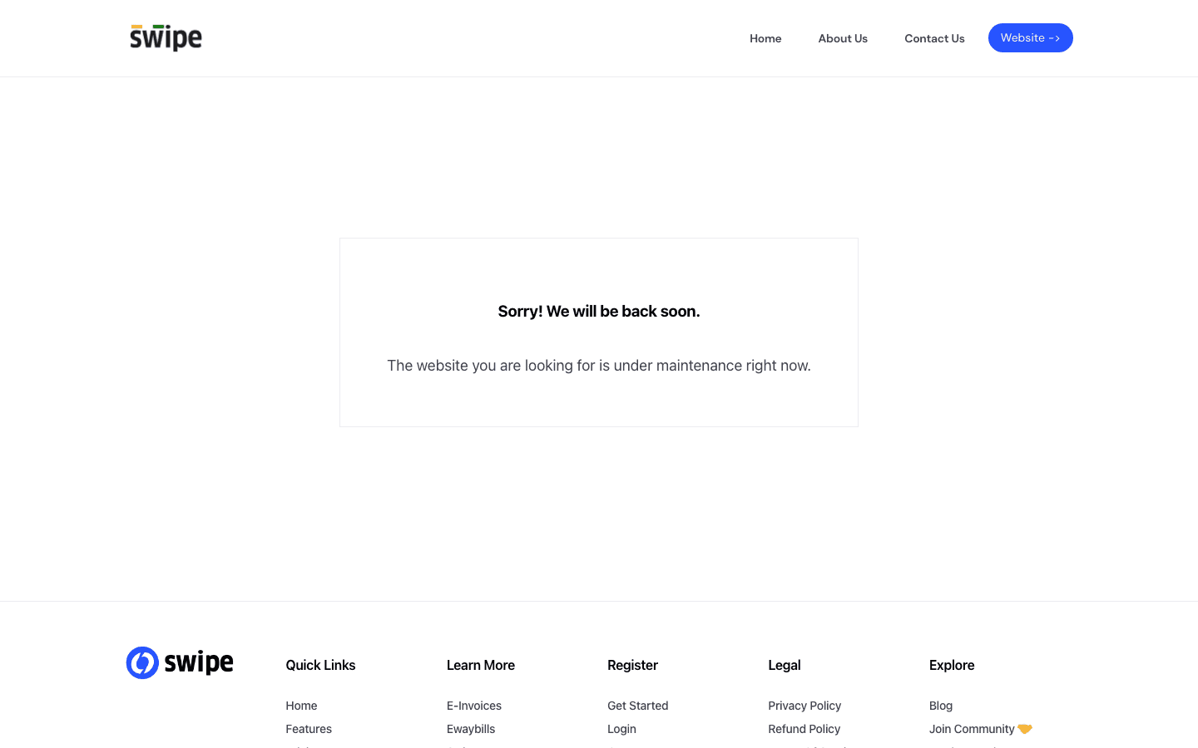This screenshot has height=748, width=1198.
Task: Open the Login link in the footer
Action: coord(621,729)
